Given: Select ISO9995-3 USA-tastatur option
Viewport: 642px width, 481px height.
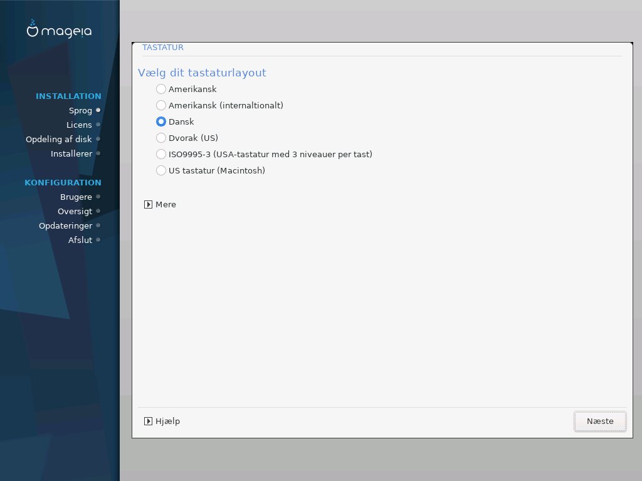Looking at the screenshot, I should (x=161, y=154).
